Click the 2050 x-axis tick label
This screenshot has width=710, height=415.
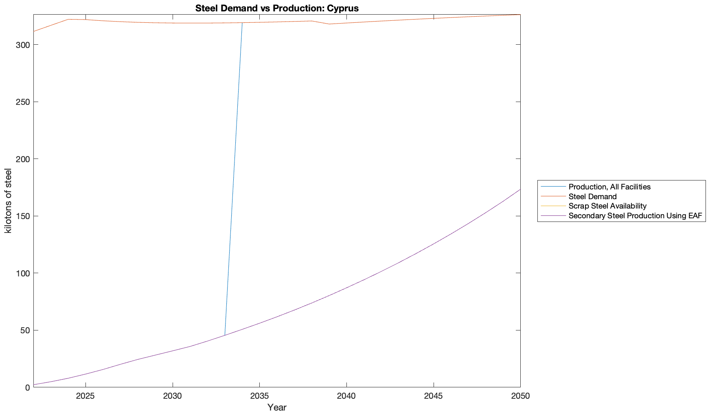(x=520, y=396)
